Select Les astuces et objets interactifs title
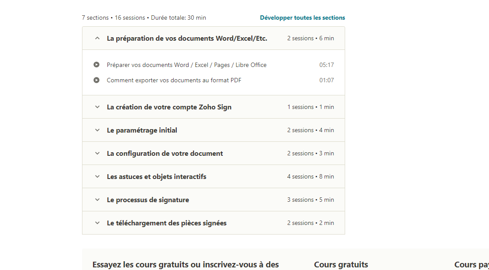489x270 pixels. click(x=156, y=177)
